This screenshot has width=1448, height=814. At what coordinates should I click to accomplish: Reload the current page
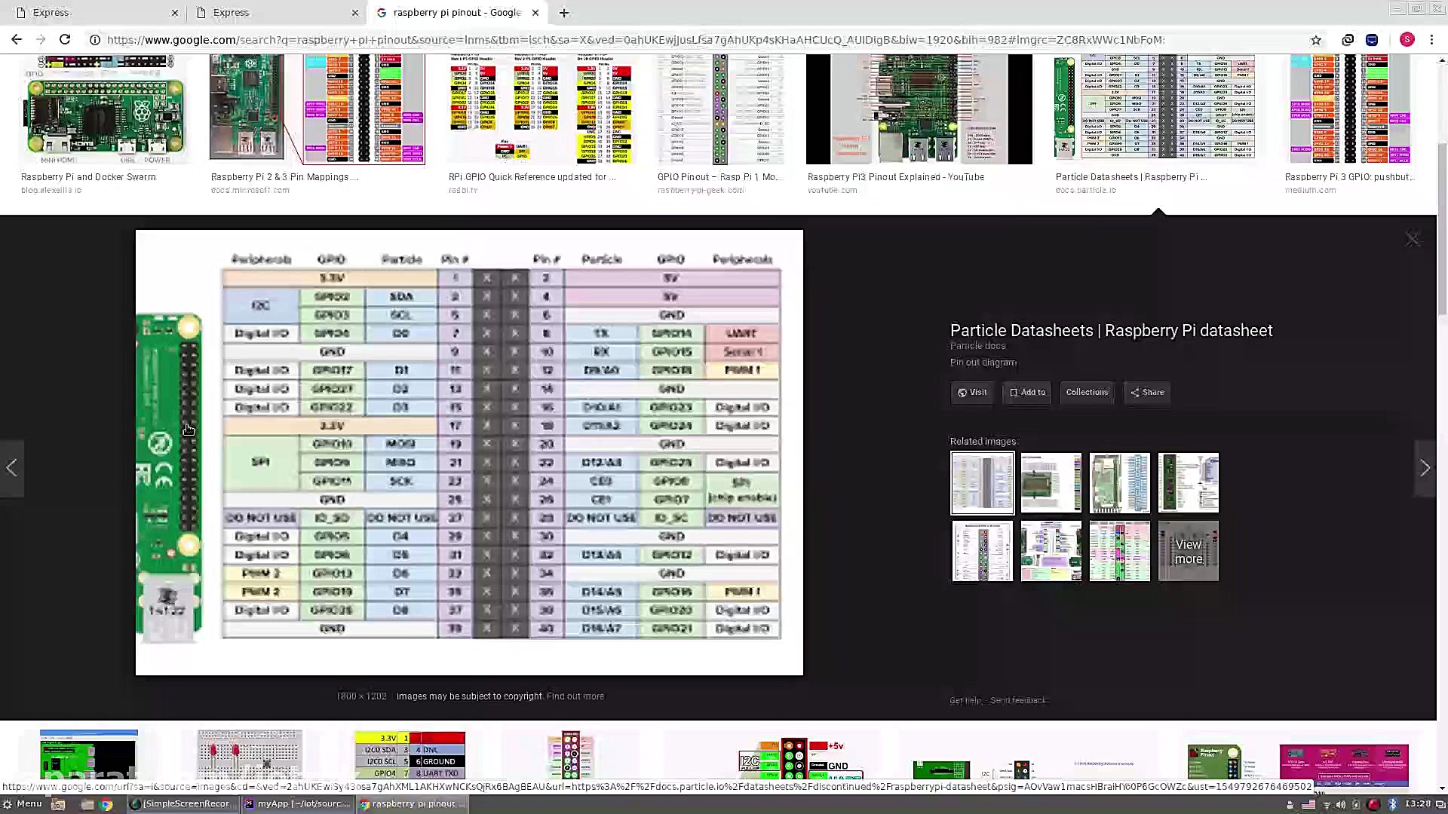click(65, 40)
